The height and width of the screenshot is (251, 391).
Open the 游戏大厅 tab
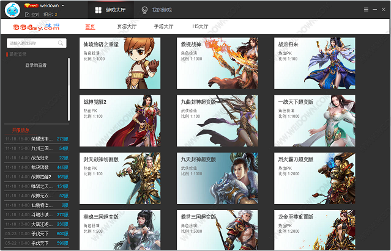click(110, 10)
